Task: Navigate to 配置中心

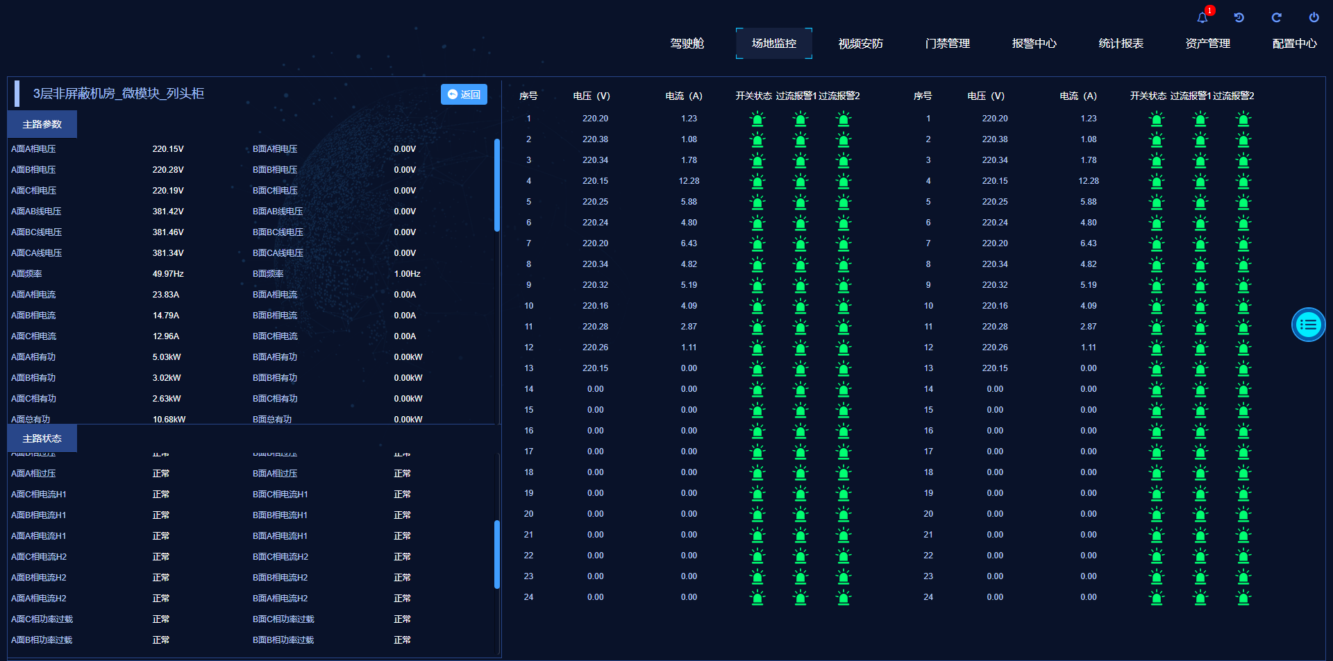Action: coord(1294,43)
